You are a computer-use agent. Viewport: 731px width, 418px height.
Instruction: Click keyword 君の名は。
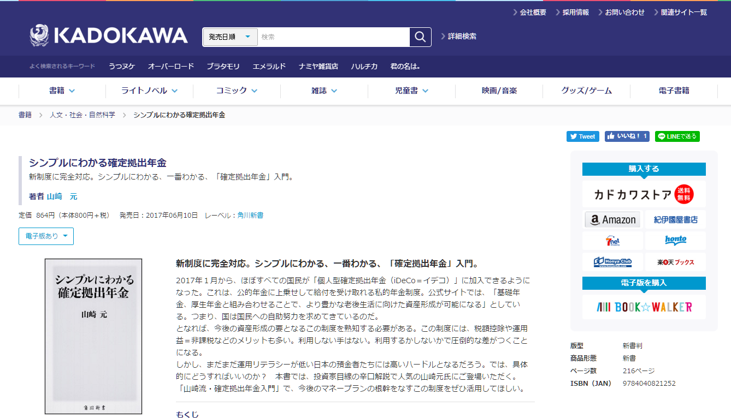[x=405, y=67]
